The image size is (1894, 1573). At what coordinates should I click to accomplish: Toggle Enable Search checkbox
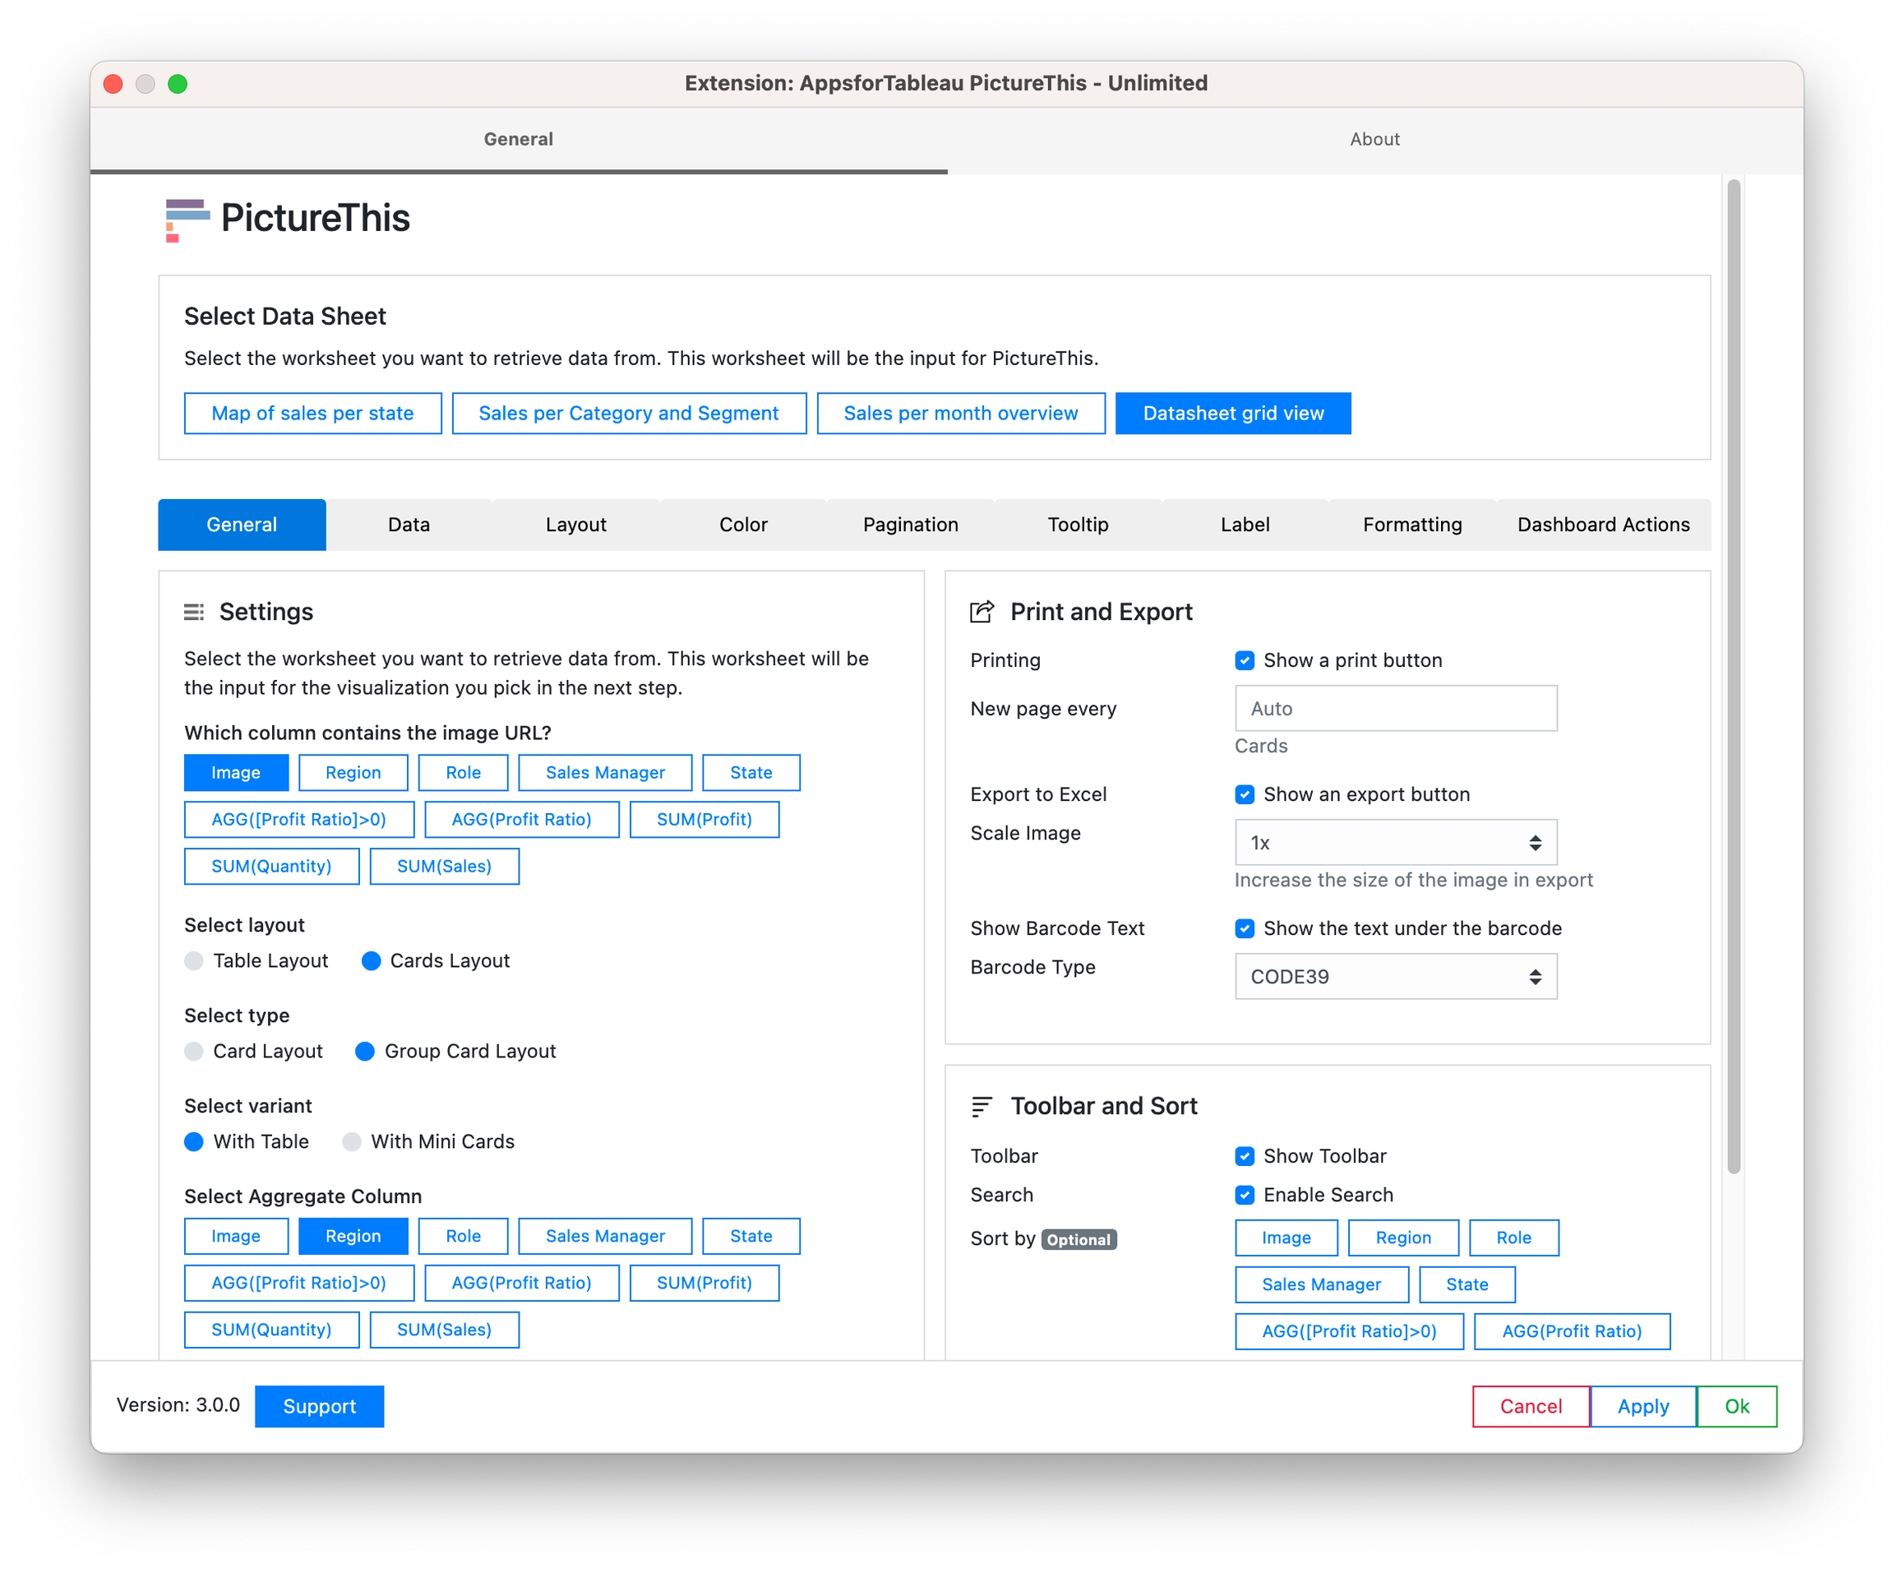coord(1245,1195)
